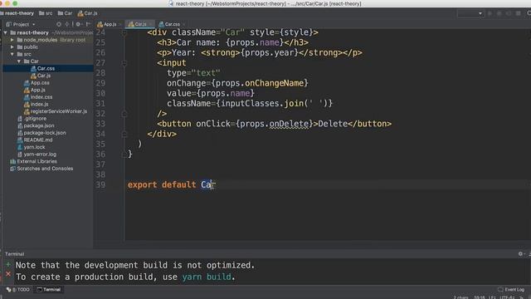Click the run-with-coverage icon in top toolbar
Image resolution: width=531 pixels, height=299 pixels.
509,13
